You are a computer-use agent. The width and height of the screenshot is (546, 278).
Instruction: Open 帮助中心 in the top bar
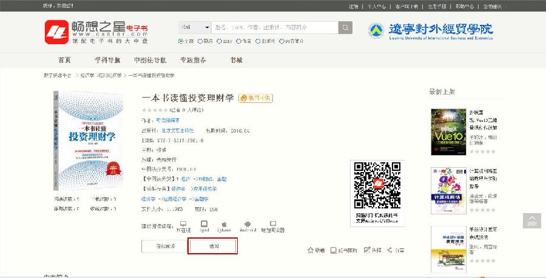(x=465, y=6)
